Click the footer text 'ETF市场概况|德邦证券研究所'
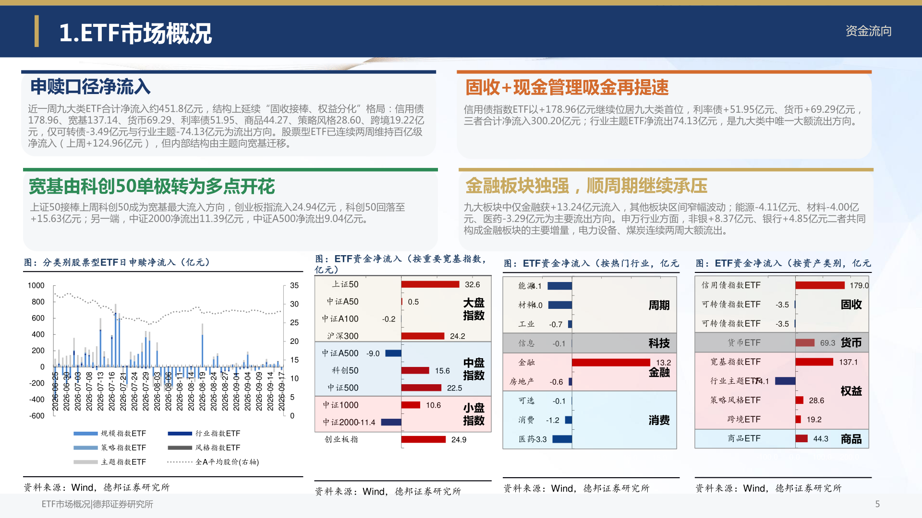This screenshot has height=518, width=922. (97, 504)
